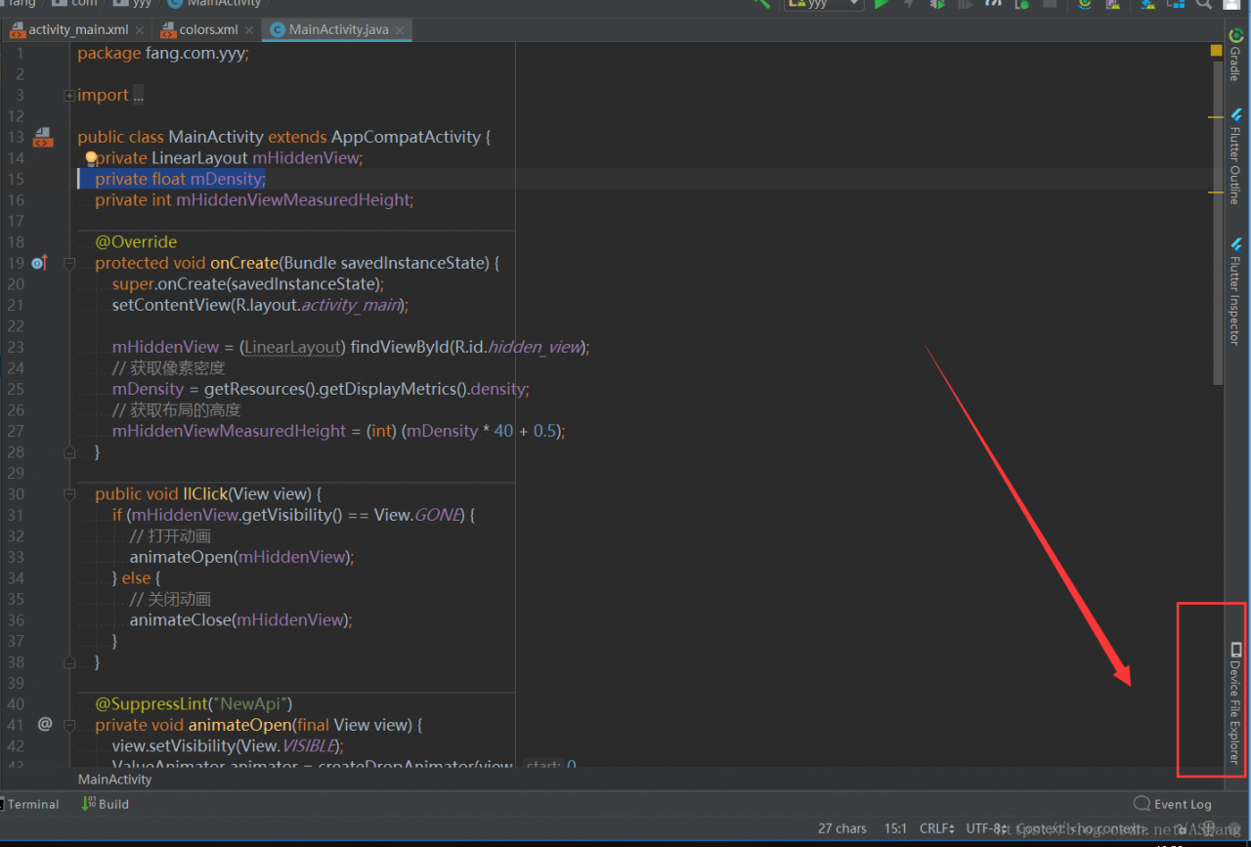Screen dimensions: 1251x847
Task: Click the package fang.com.yyy line
Action: 163,54
